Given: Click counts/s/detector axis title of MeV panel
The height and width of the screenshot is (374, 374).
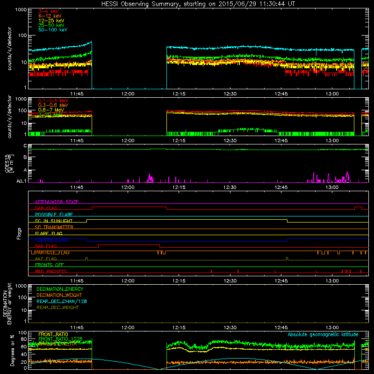Looking at the screenshot, I should [9, 116].
